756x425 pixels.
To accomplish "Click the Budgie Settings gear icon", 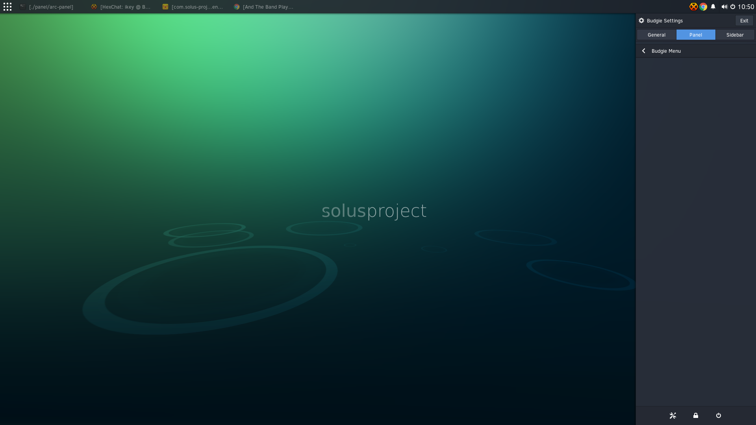I will [x=641, y=20].
